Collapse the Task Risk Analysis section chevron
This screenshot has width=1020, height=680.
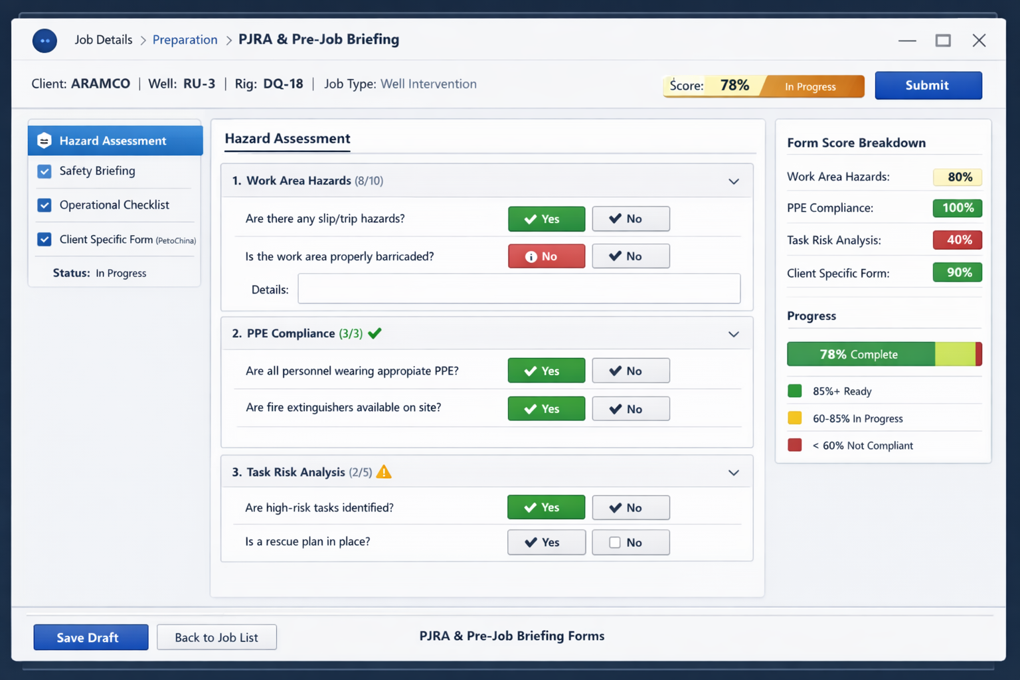(733, 473)
